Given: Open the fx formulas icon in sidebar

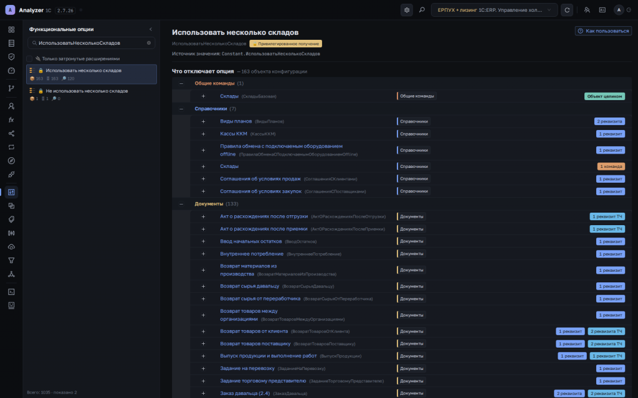Looking at the screenshot, I should pyautogui.click(x=11, y=120).
